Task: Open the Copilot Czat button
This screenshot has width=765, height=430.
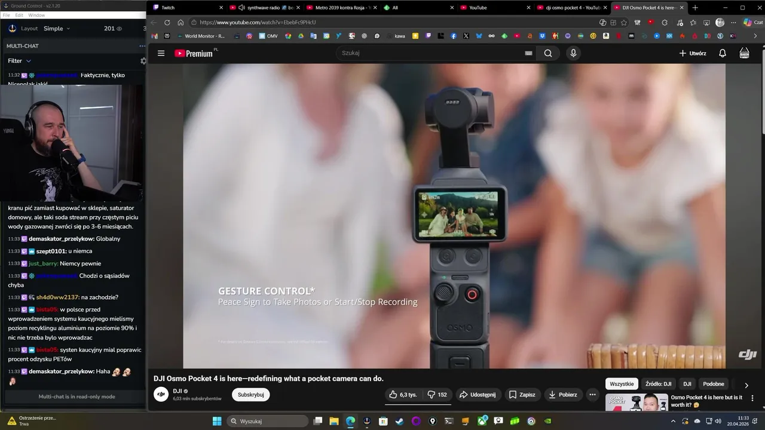Action: click(x=753, y=22)
